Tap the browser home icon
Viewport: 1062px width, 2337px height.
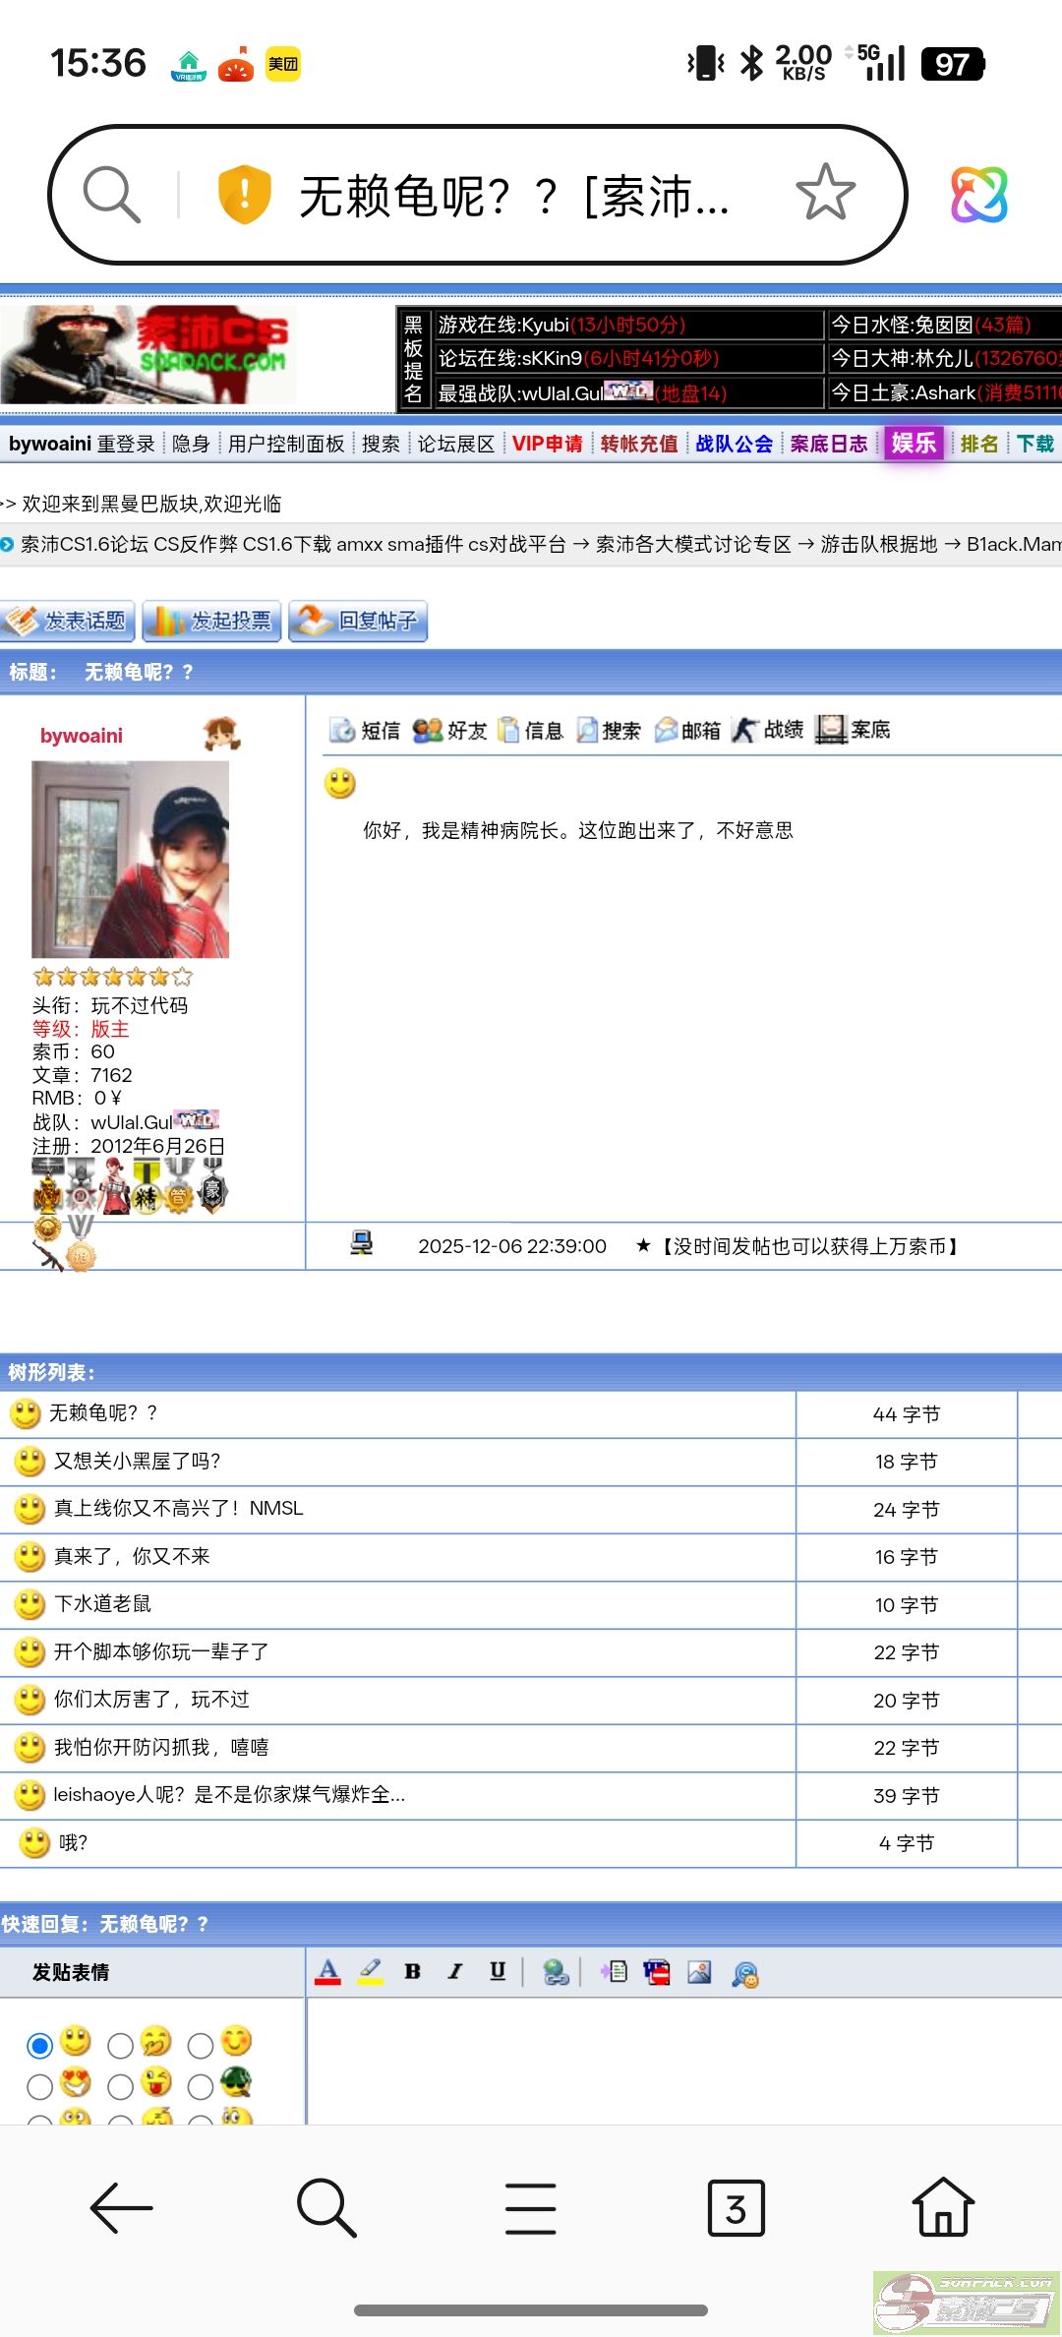pos(943,2208)
